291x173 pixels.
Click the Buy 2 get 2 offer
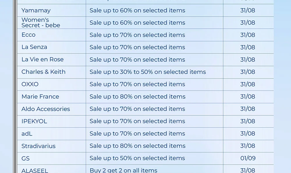click(123, 170)
